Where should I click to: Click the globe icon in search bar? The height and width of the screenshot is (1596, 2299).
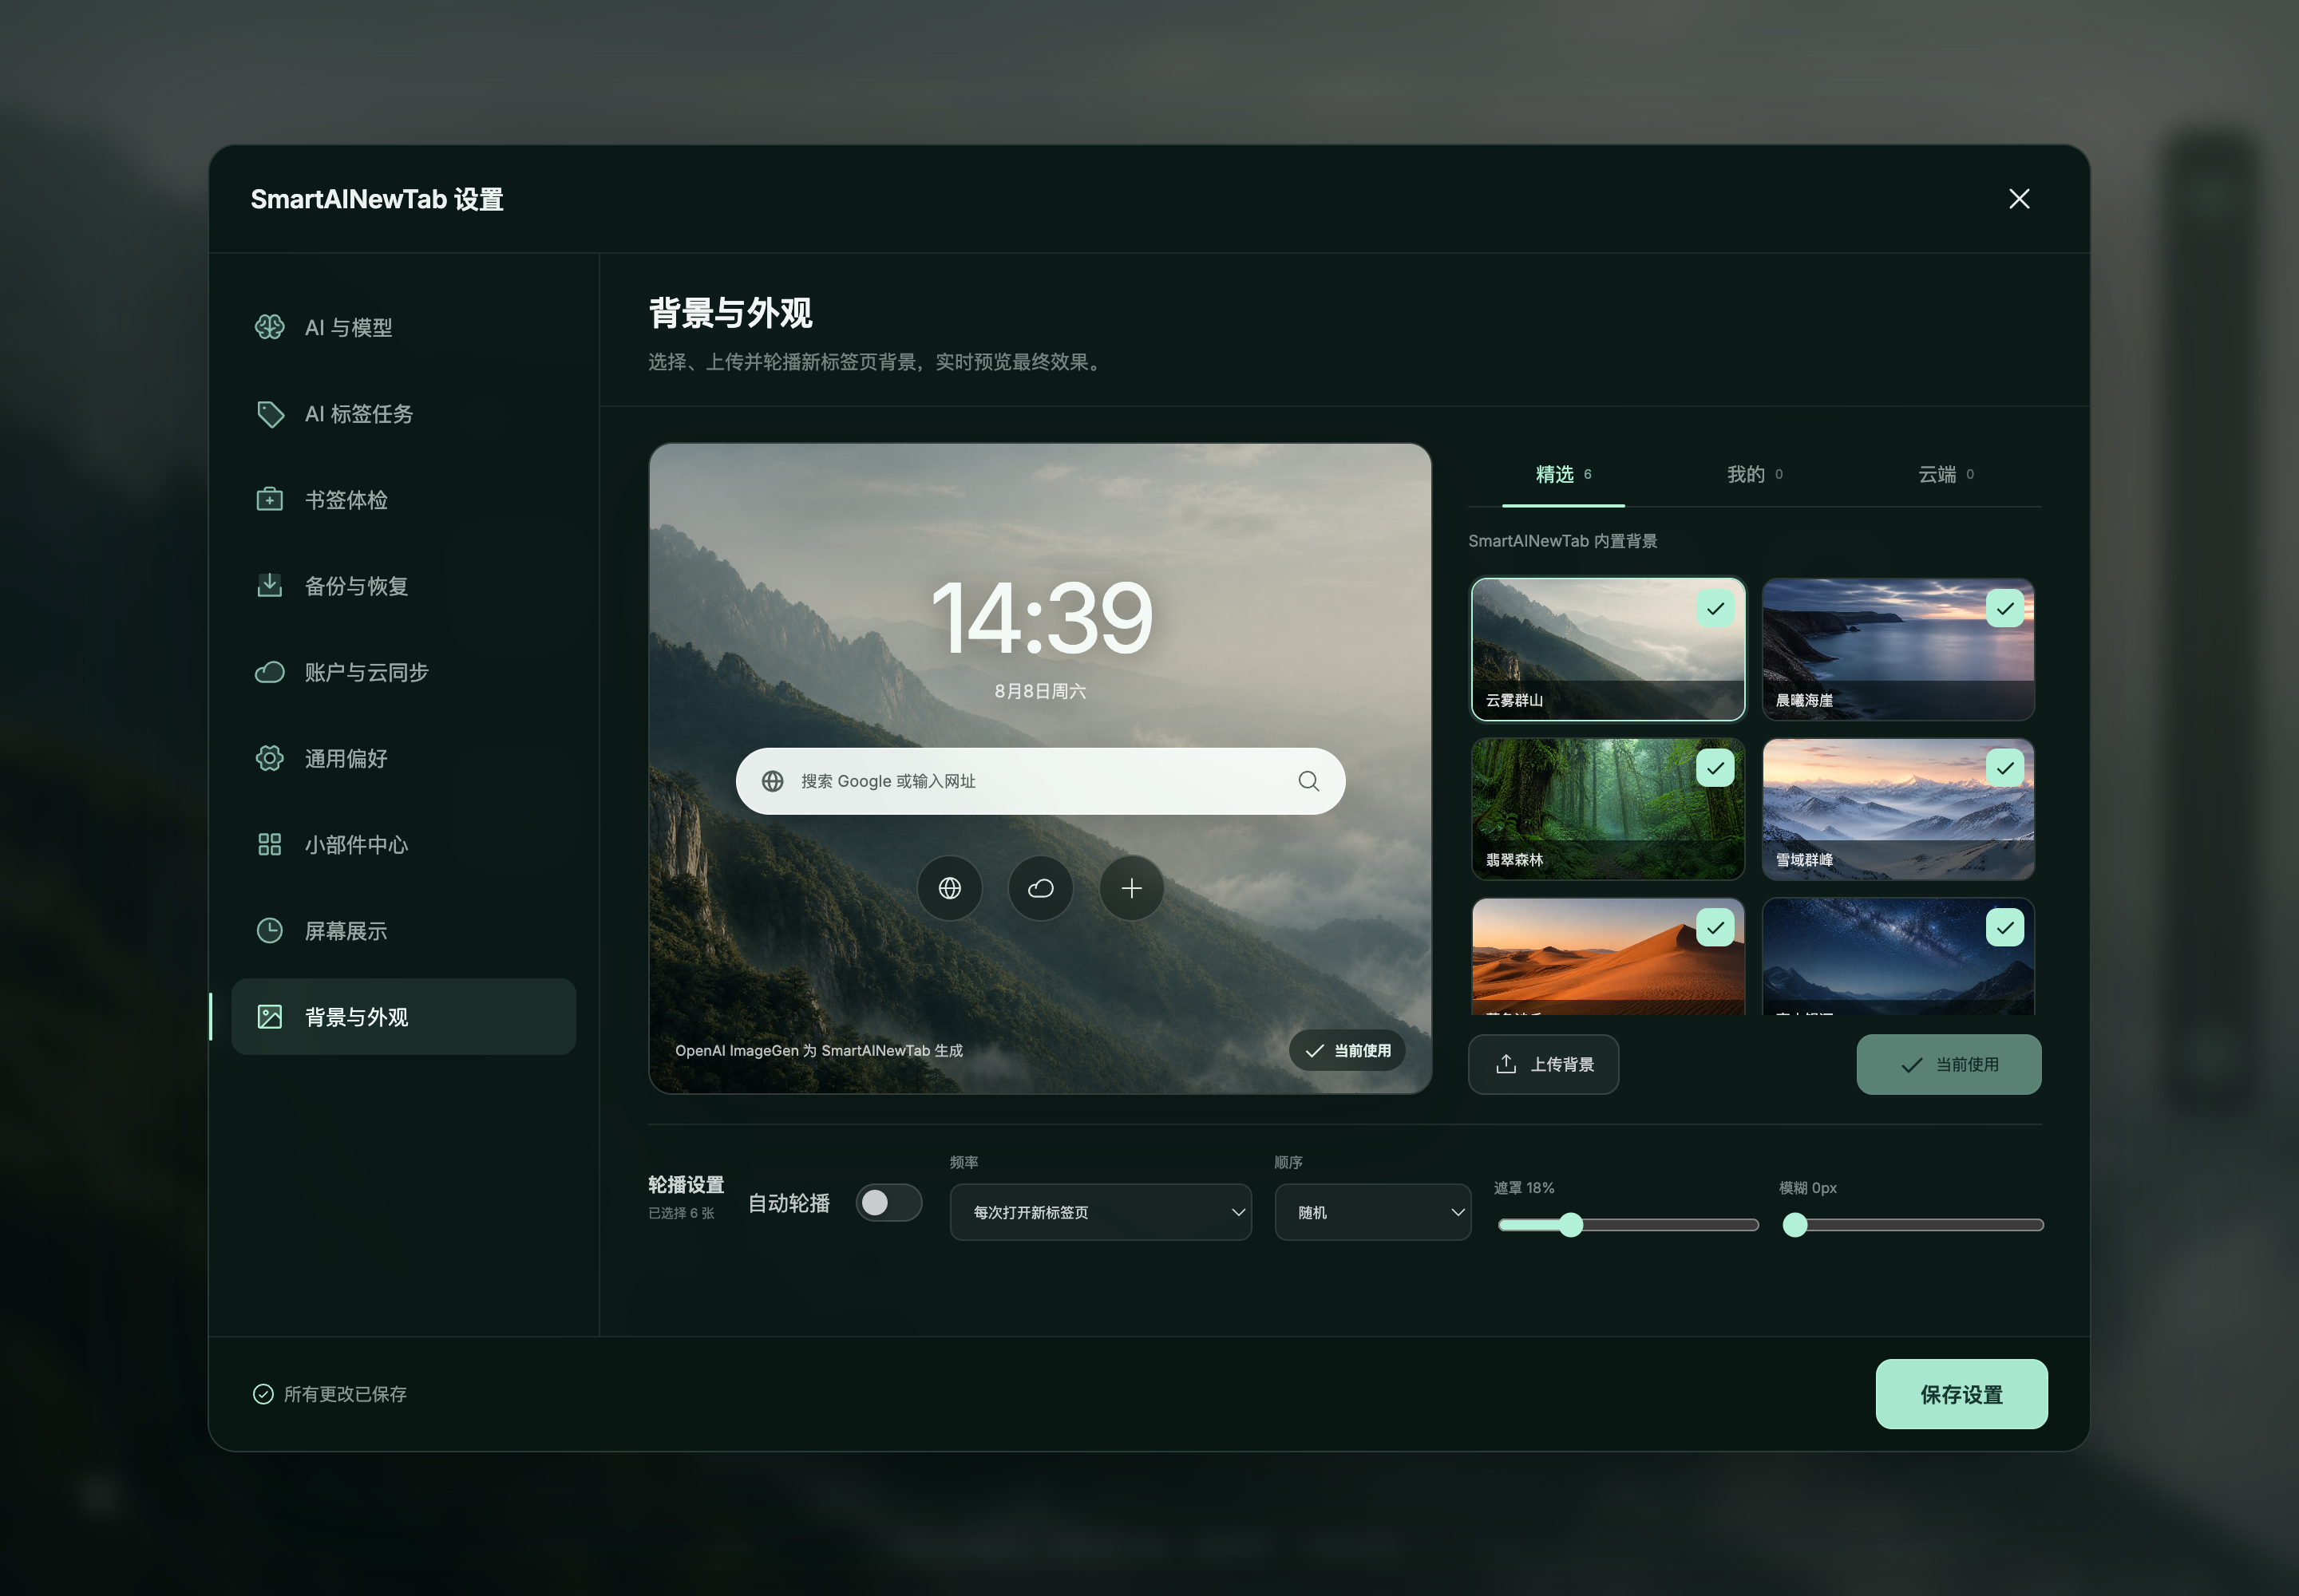pos(773,781)
